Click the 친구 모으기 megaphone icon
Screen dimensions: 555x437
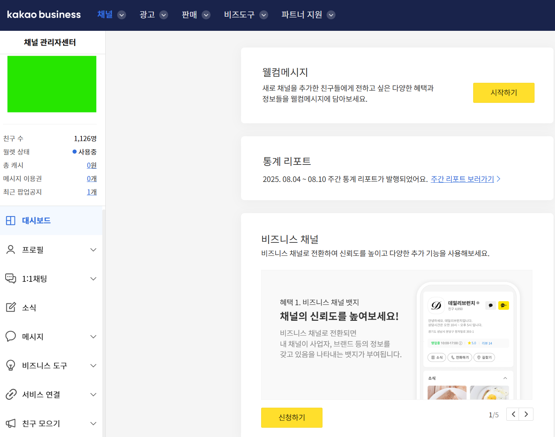[11, 423]
